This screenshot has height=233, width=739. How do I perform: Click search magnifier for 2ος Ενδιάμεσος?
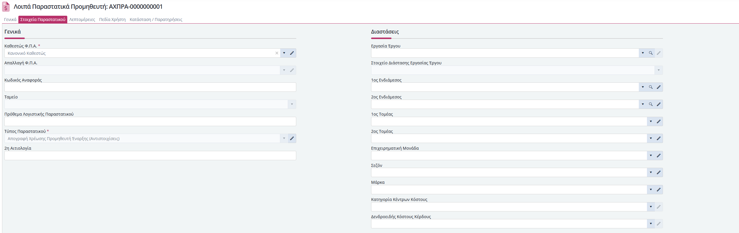click(x=651, y=104)
